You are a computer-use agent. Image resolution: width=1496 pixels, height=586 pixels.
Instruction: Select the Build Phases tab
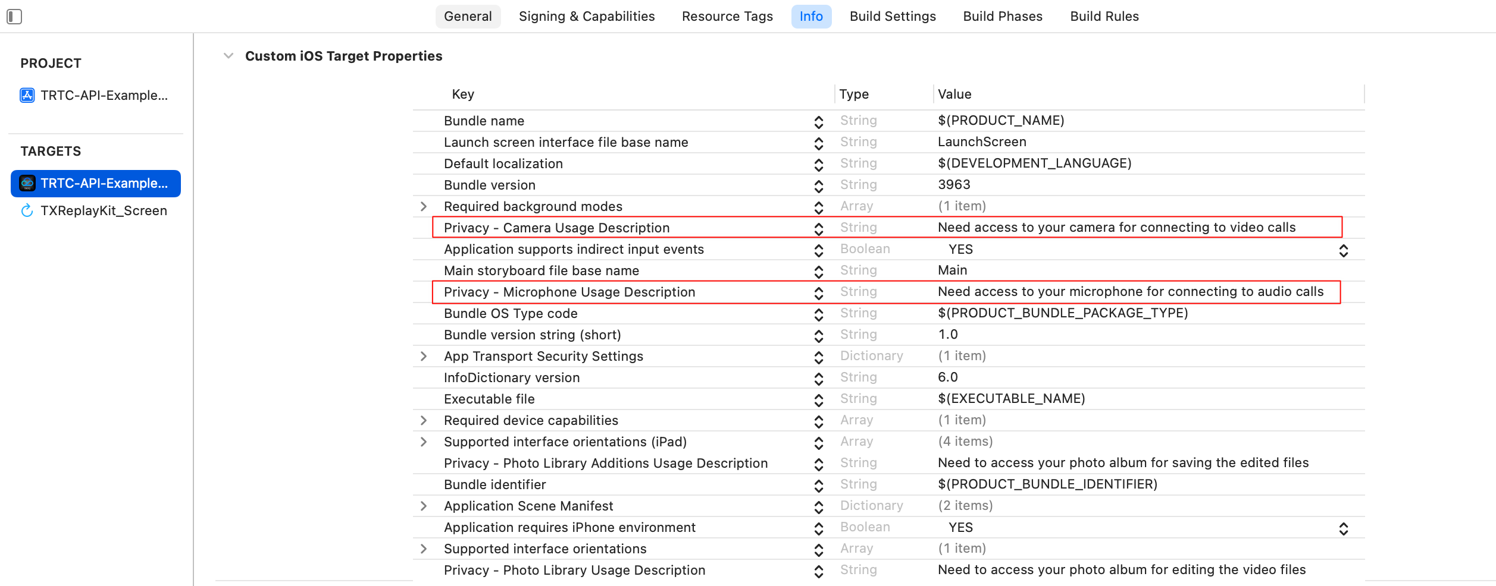1003,17
